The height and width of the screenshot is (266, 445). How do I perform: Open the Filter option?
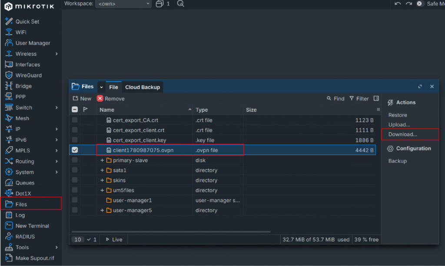click(x=359, y=98)
